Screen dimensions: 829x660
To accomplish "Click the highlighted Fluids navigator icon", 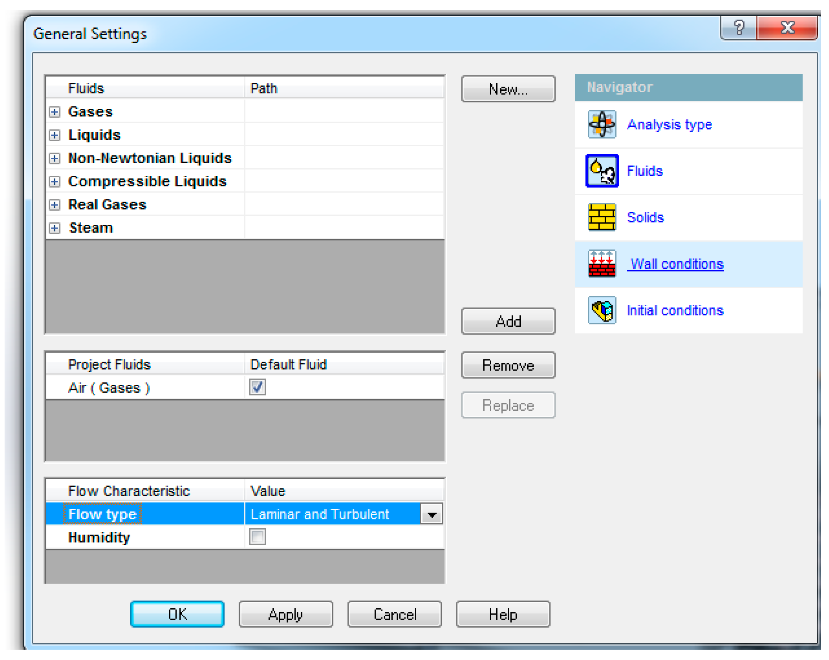I will coord(602,171).
